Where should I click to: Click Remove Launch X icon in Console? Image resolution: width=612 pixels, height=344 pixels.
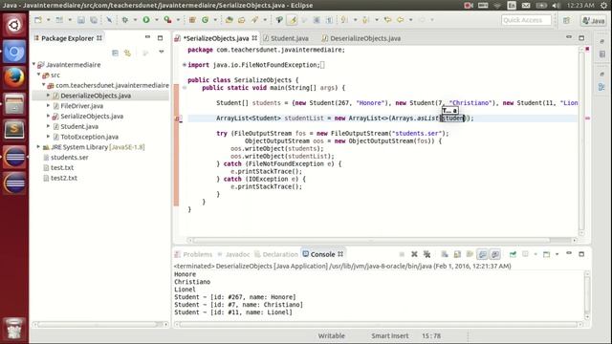pos(414,254)
